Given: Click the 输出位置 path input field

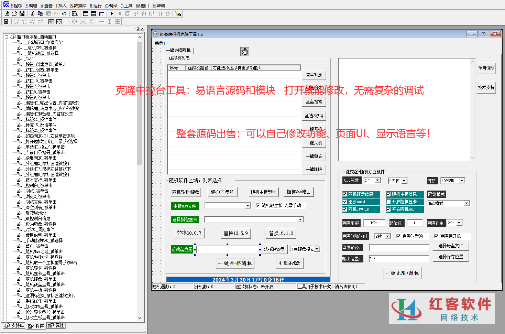Looking at the screenshot, I should pos(399,259).
